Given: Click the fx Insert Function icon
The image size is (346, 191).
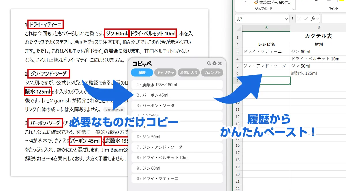Looking at the screenshot, I should 313,18.
